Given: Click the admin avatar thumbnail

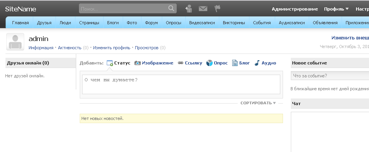Looking at the screenshot, I should [15, 42].
